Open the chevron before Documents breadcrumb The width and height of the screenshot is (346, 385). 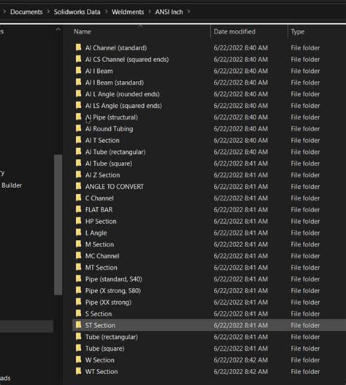pos(4,12)
